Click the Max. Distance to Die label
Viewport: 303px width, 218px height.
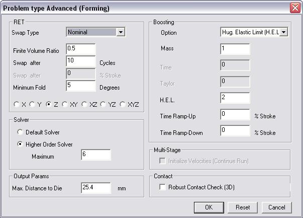pos(37,188)
